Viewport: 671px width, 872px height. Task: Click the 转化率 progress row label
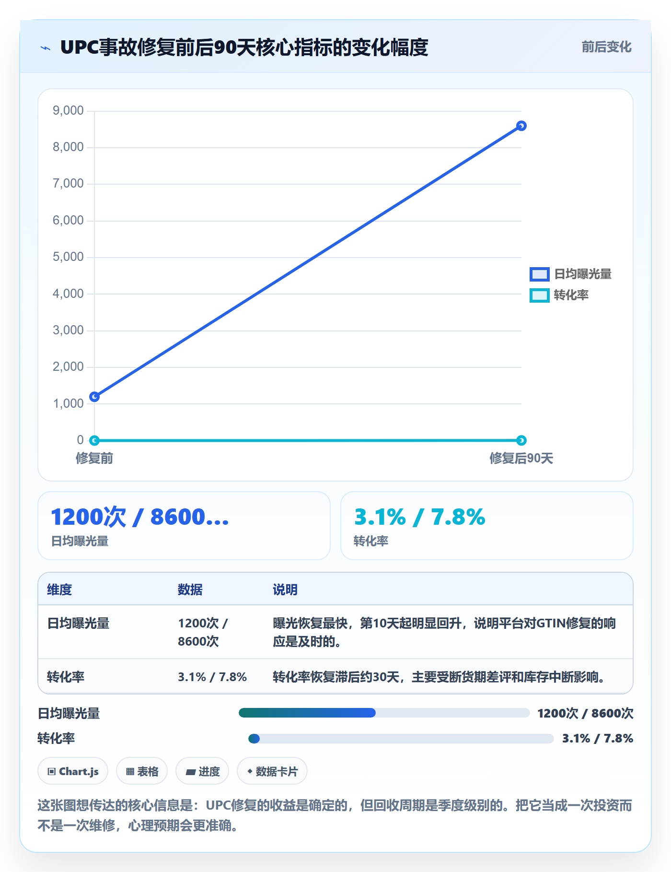pyautogui.click(x=57, y=738)
